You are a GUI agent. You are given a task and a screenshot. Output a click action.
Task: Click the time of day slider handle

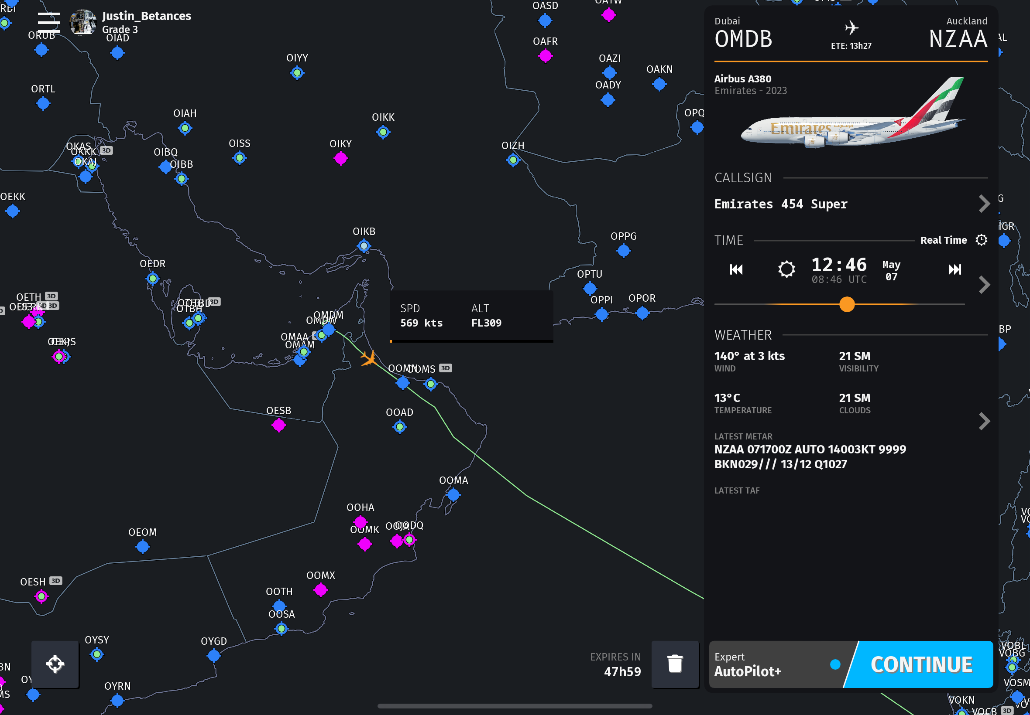(x=847, y=305)
